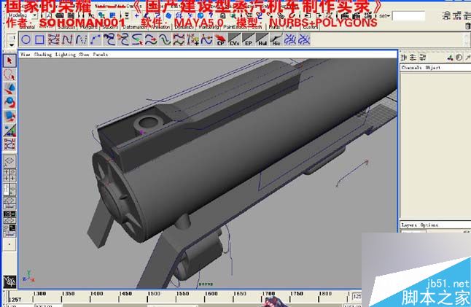Click the selection name input field

point(408,16)
